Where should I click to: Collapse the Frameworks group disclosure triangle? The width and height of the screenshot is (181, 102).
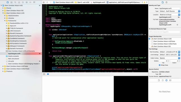(5, 21)
